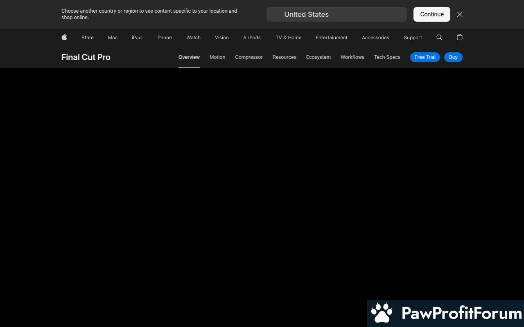The height and width of the screenshot is (327, 524).
Task: Open the Watch menu
Action: click(193, 38)
